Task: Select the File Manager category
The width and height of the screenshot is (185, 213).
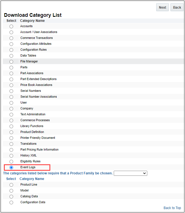Action: (x=11, y=62)
